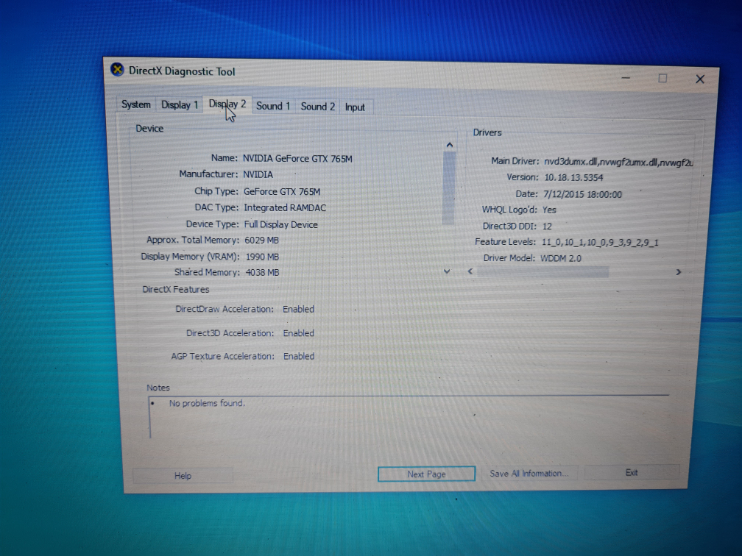Image resolution: width=742 pixels, height=556 pixels.
Task: Switch to the System tab
Action: (135, 104)
